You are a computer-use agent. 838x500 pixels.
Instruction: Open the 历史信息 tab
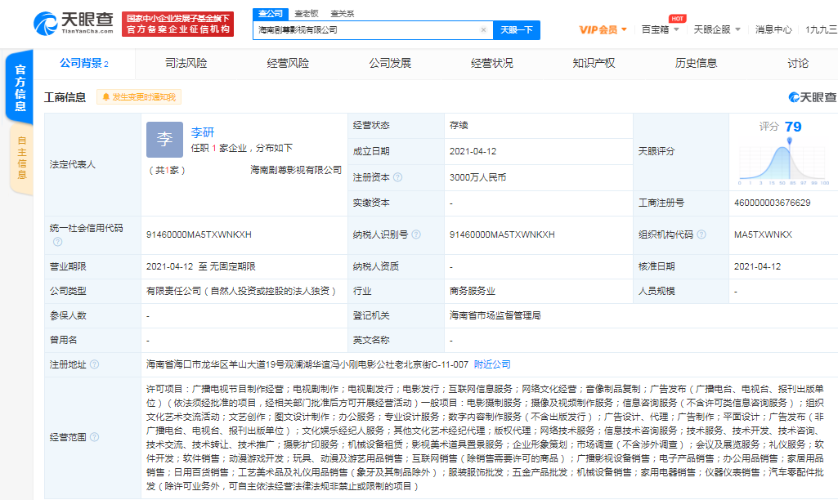(x=696, y=64)
